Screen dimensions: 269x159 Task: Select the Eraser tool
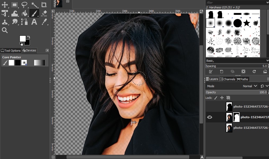[43, 13]
